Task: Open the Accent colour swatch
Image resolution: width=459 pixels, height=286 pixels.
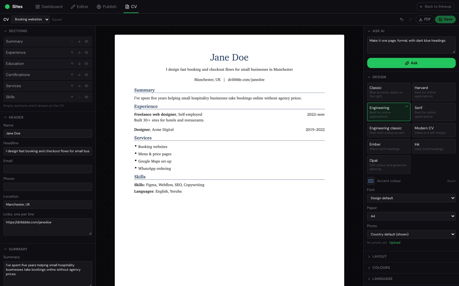Action: tap(371, 181)
